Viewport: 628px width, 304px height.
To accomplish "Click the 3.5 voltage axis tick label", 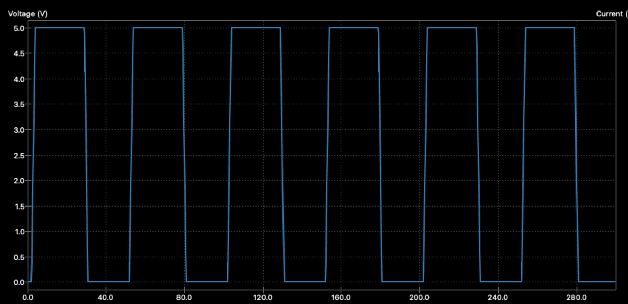I will 19,105.
